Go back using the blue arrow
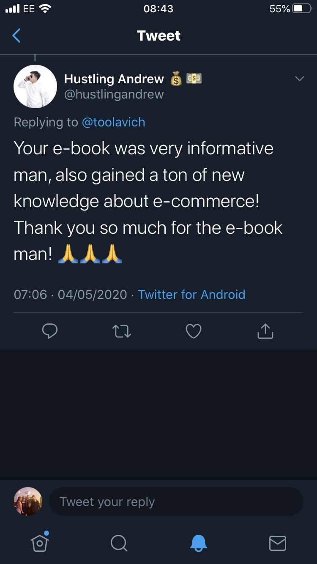 pos(16,36)
